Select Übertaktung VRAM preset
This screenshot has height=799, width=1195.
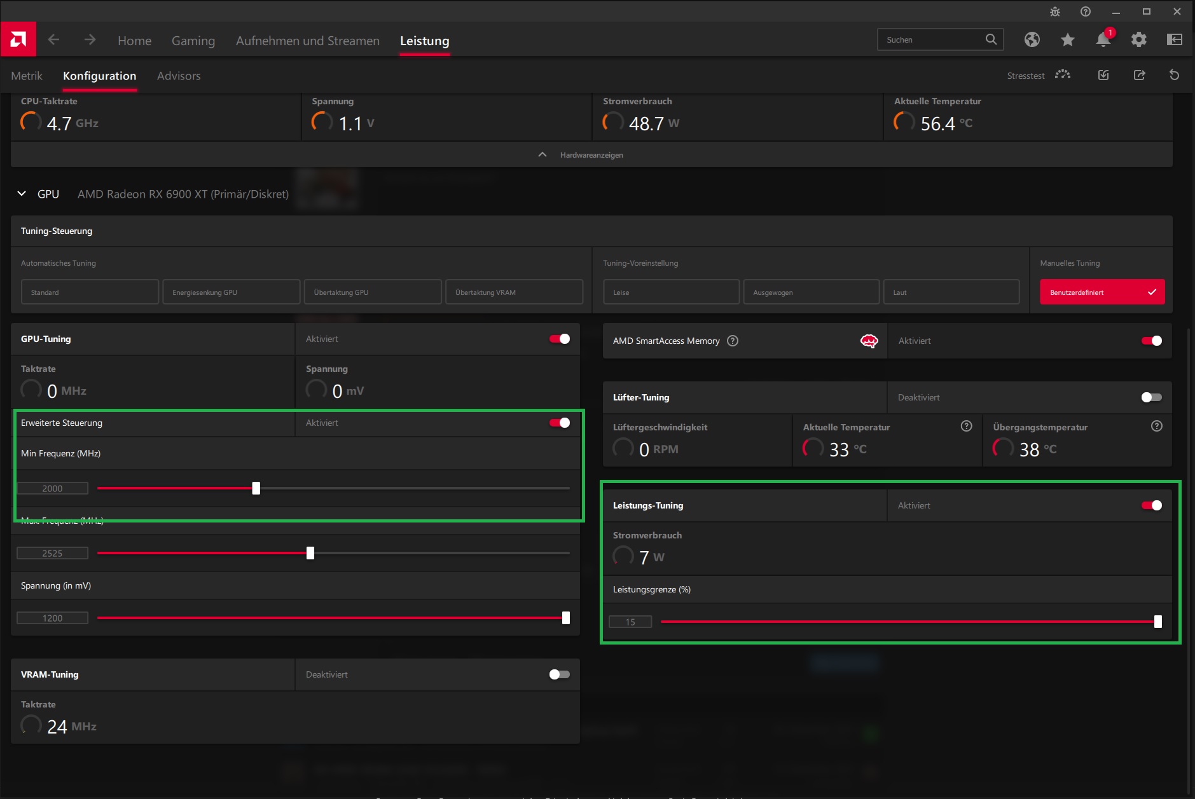(515, 292)
